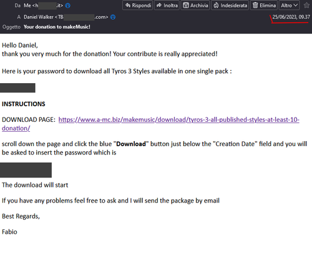The height and width of the screenshot is (258, 312).
Task: Click the "Hello Daniel," greeting
Action: [x=20, y=45]
